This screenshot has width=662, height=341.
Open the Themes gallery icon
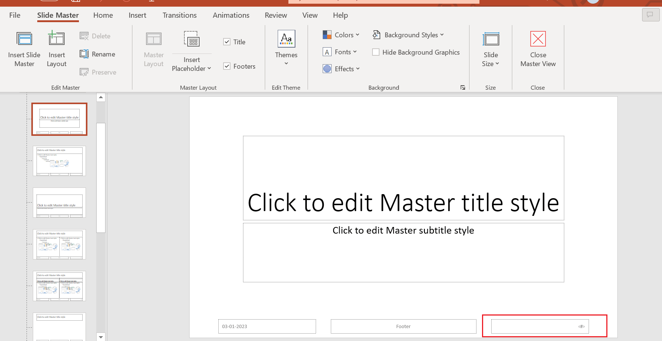pyautogui.click(x=286, y=39)
